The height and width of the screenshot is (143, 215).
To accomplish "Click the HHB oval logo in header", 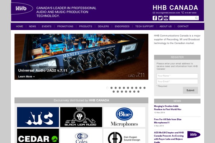I will 21,9.
